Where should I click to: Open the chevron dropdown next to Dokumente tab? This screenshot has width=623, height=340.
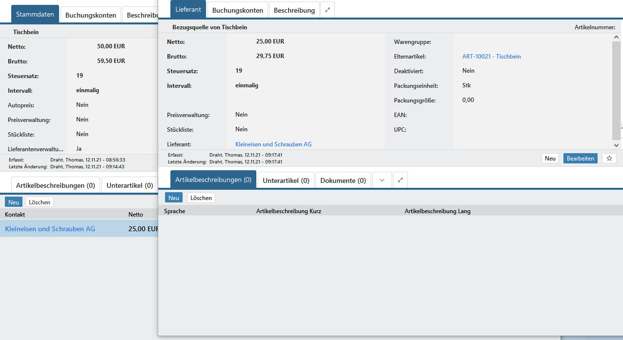click(382, 180)
